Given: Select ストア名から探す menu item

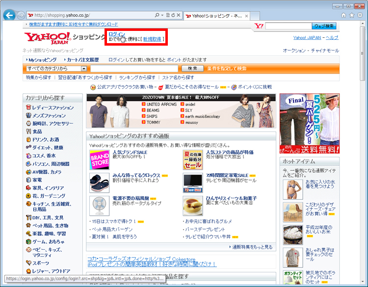Looking at the screenshot, I should click(x=178, y=78).
